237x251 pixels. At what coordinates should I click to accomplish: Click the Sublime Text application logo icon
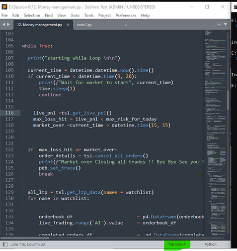tap(5, 7)
